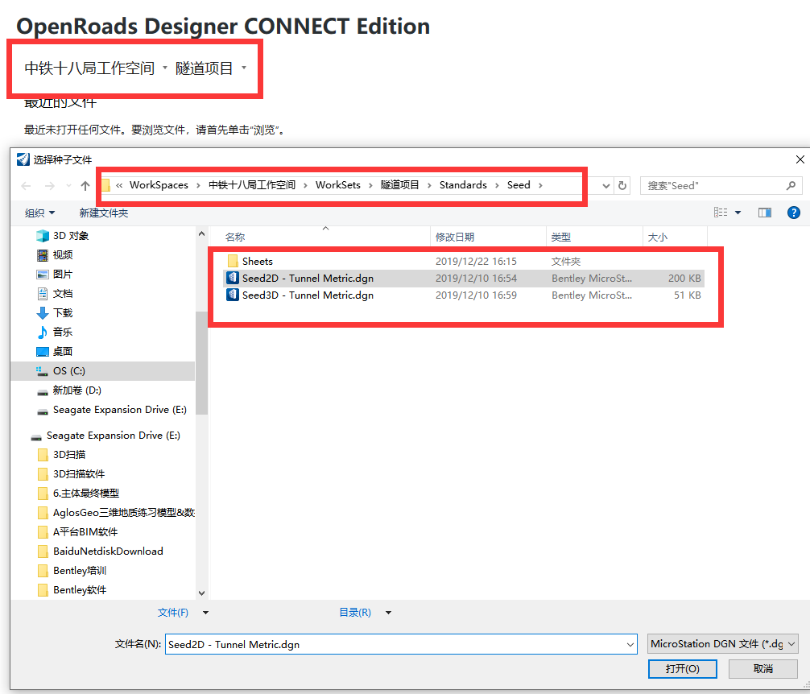Click the 打开(O) button
This screenshot has width=810, height=694.
682,669
